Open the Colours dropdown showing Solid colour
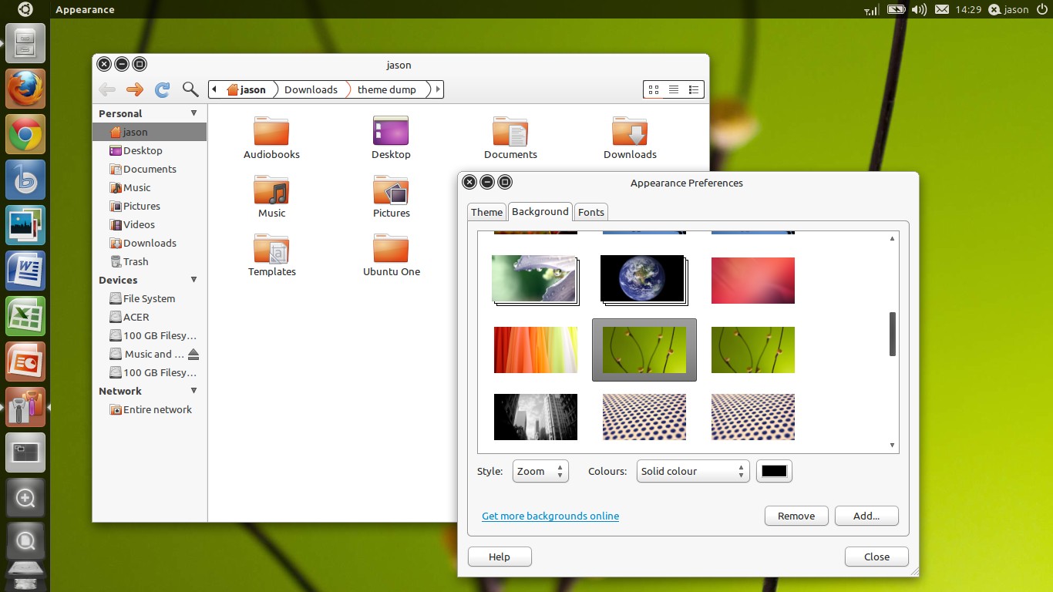The image size is (1053, 592). [693, 471]
